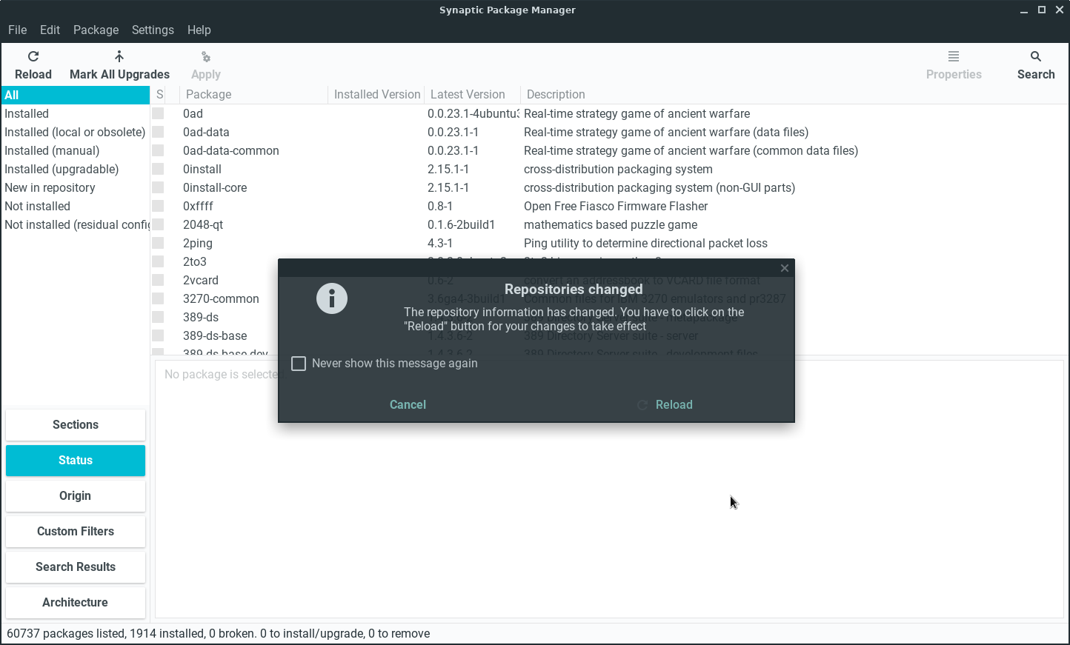Open the Edit menu
1070x645 pixels.
point(50,30)
